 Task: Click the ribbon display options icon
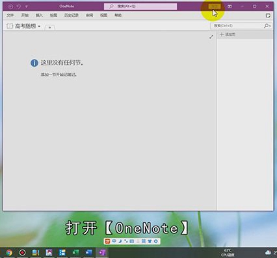click(230, 6)
